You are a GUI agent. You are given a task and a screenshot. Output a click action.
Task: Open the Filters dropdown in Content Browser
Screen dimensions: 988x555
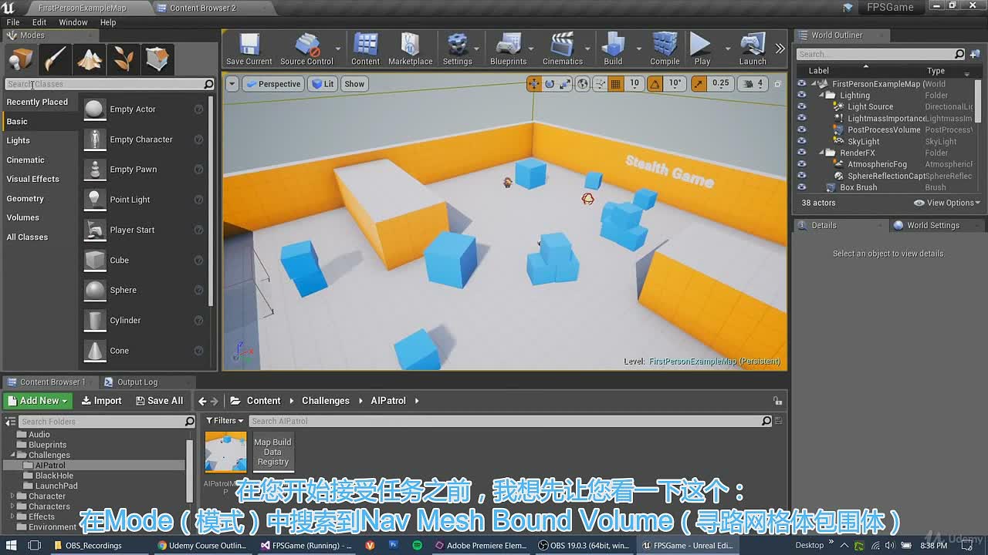click(225, 421)
